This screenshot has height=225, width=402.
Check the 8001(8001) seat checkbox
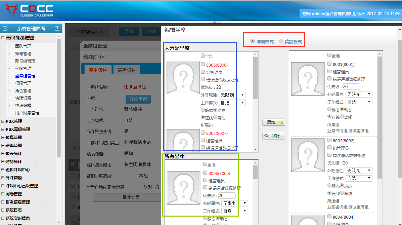329,64
